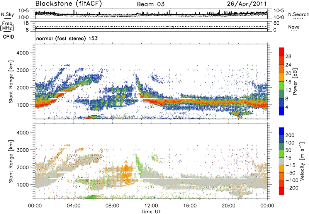
Task: Click the text "normal (fast stereo) 153"
Action: click(x=67, y=38)
